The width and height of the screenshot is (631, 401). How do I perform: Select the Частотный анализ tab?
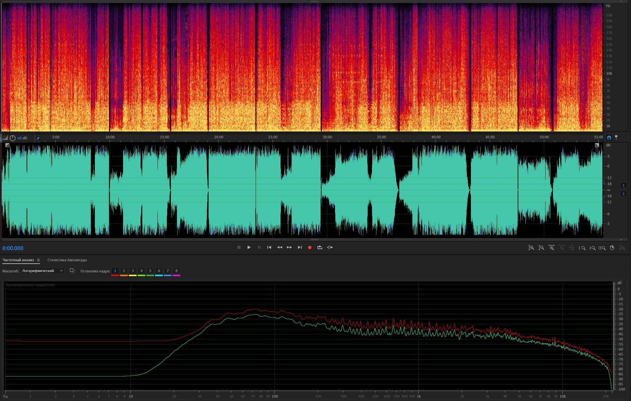pos(18,260)
